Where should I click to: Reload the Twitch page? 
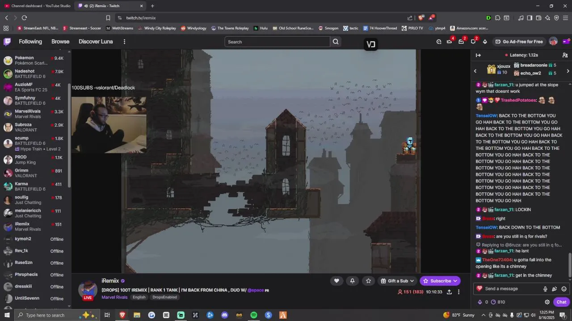24,18
